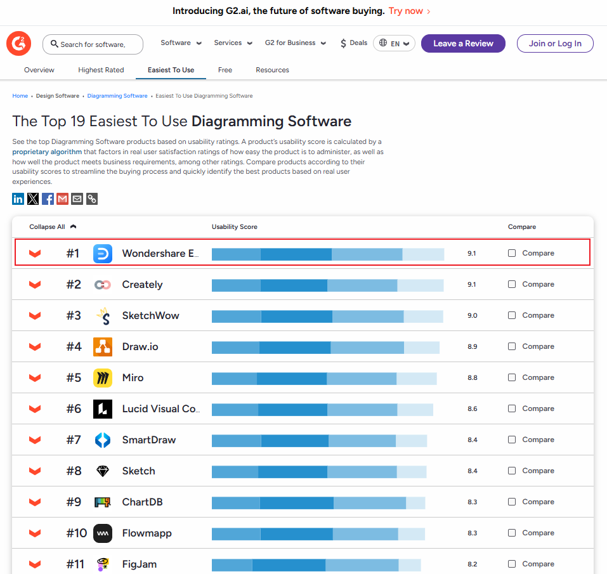607x574 pixels.
Task: Share page via Gmail icon
Action: click(x=62, y=199)
